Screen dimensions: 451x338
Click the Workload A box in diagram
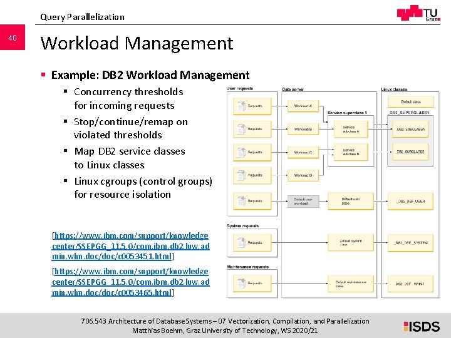[x=303, y=106]
